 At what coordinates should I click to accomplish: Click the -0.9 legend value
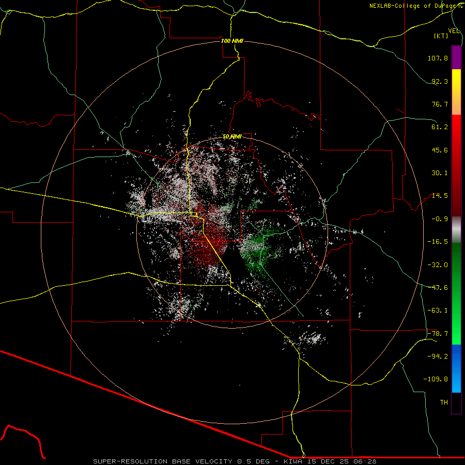(440, 219)
